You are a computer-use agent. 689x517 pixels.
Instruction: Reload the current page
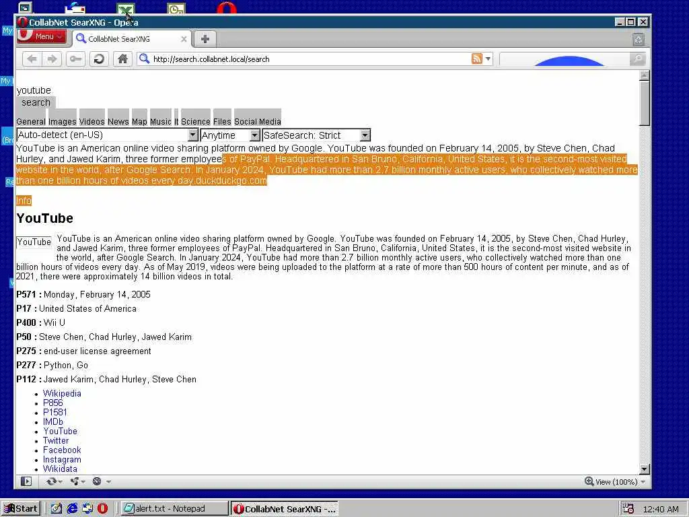(99, 59)
